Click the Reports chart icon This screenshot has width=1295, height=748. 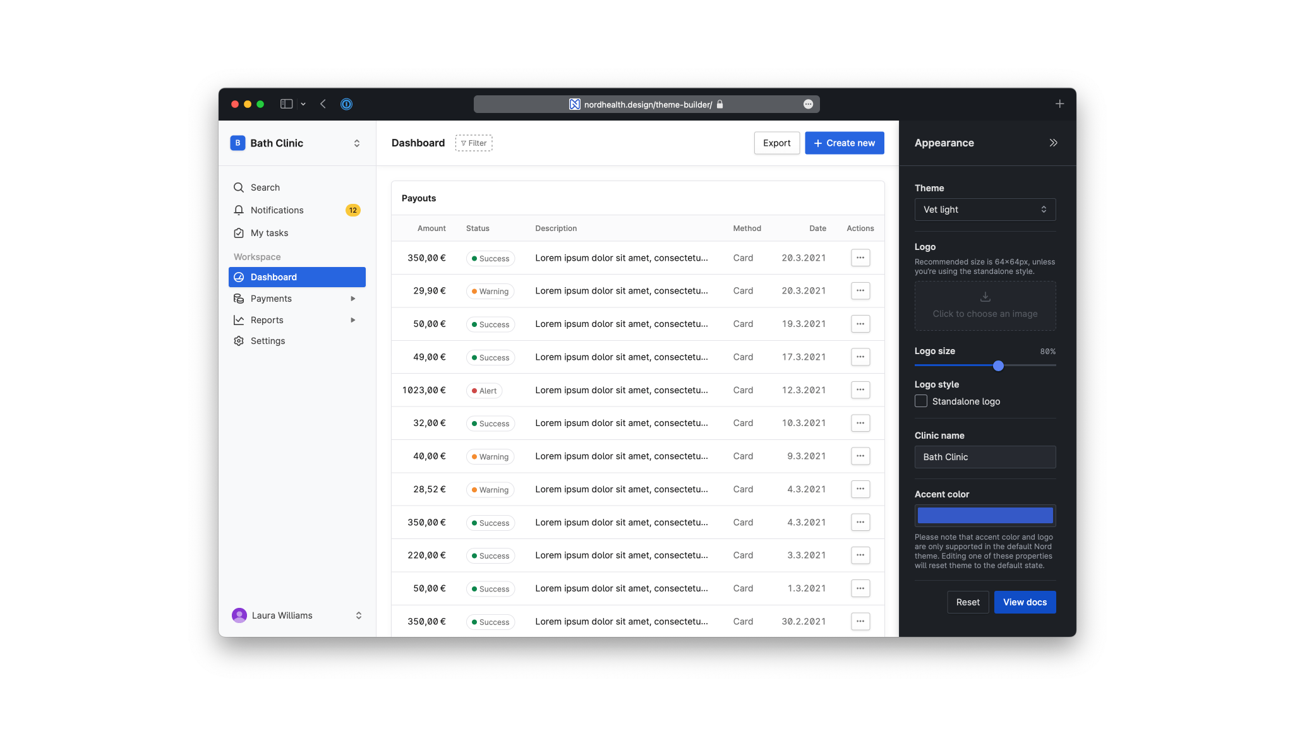click(x=239, y=319)
